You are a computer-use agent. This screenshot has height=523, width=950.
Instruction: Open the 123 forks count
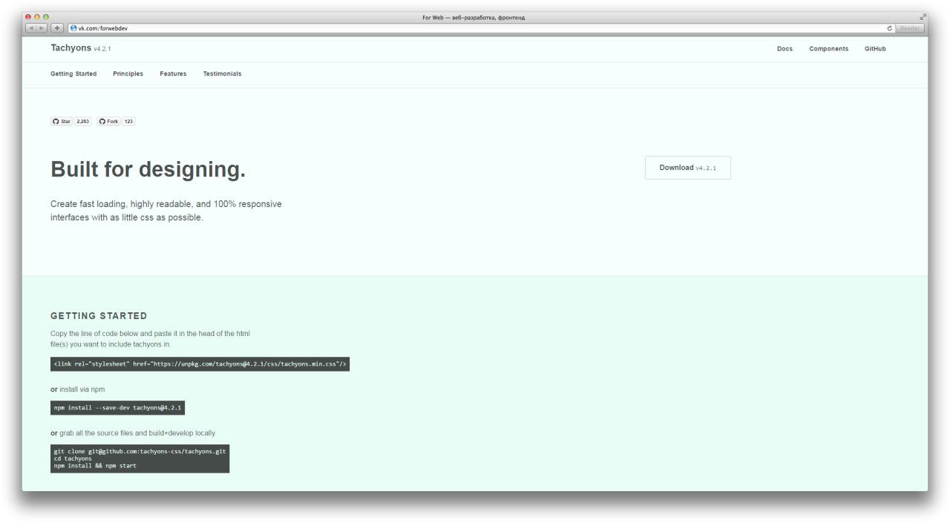click(x=128, y=122)
